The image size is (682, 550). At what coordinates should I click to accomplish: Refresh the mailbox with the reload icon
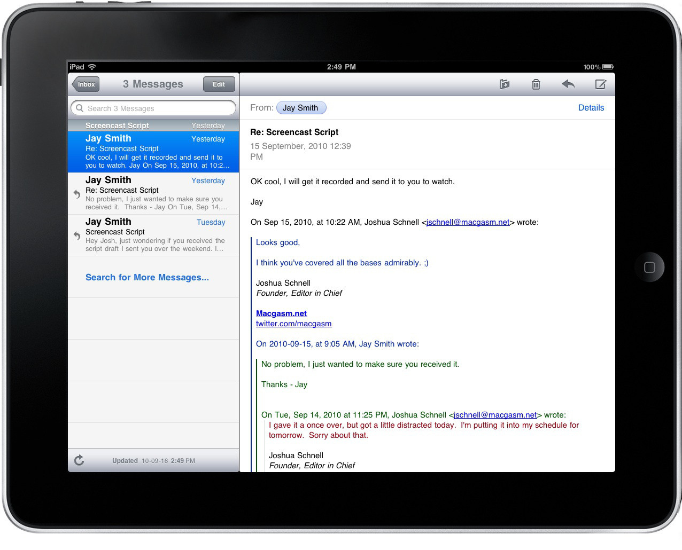point(79,460)
